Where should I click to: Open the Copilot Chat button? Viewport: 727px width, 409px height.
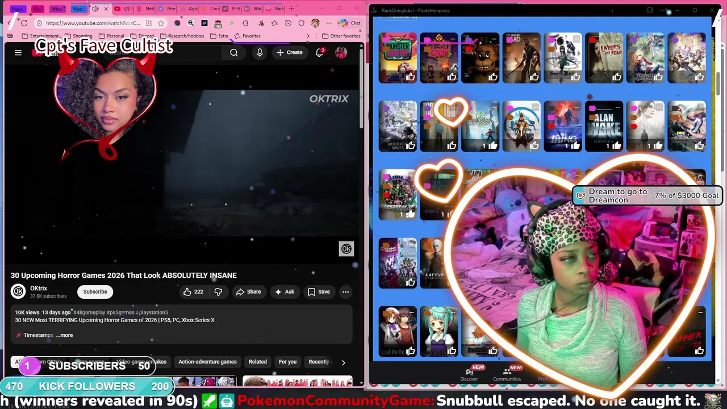[350, 23]
